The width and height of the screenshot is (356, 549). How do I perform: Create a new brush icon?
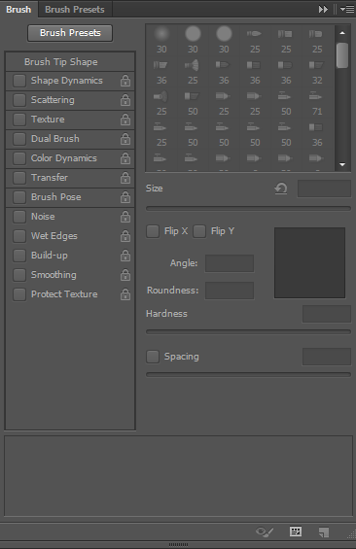pos(324,532)
